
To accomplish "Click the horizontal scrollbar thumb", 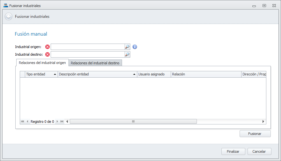I will (133, 121).
